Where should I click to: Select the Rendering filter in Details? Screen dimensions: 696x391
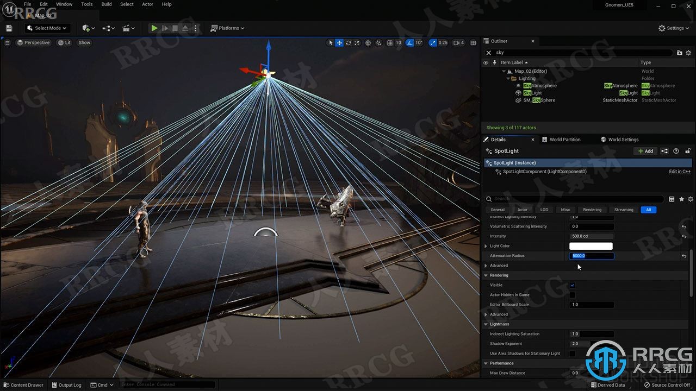tap(592, 210)
